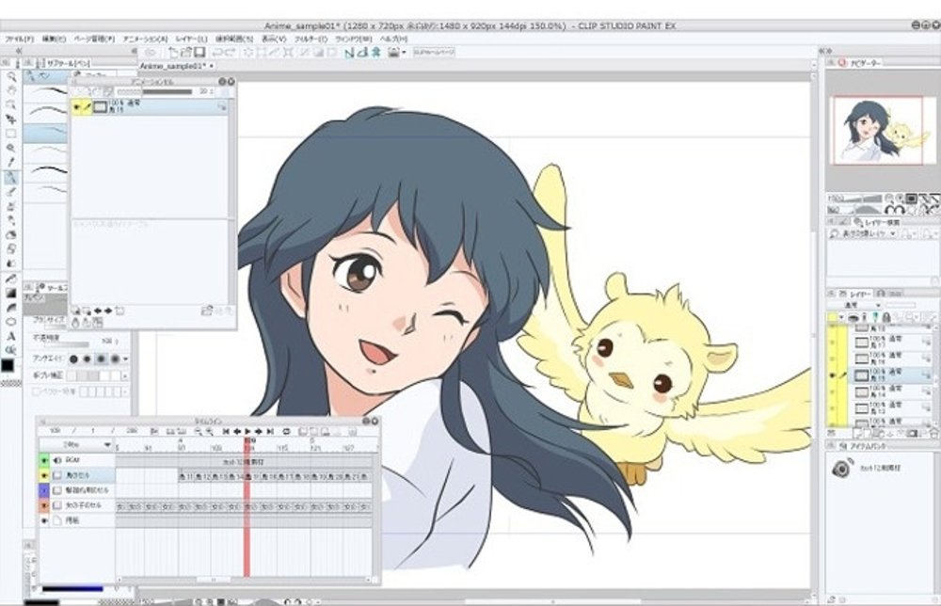
Task: Toggle visibility of green BGM track
Action: tap(44, 460)
